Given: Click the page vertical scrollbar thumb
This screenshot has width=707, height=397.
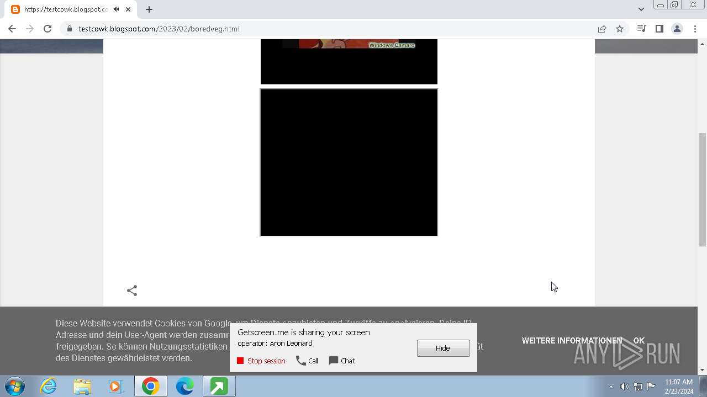Looking at the screenshot, I should (702, 189).
